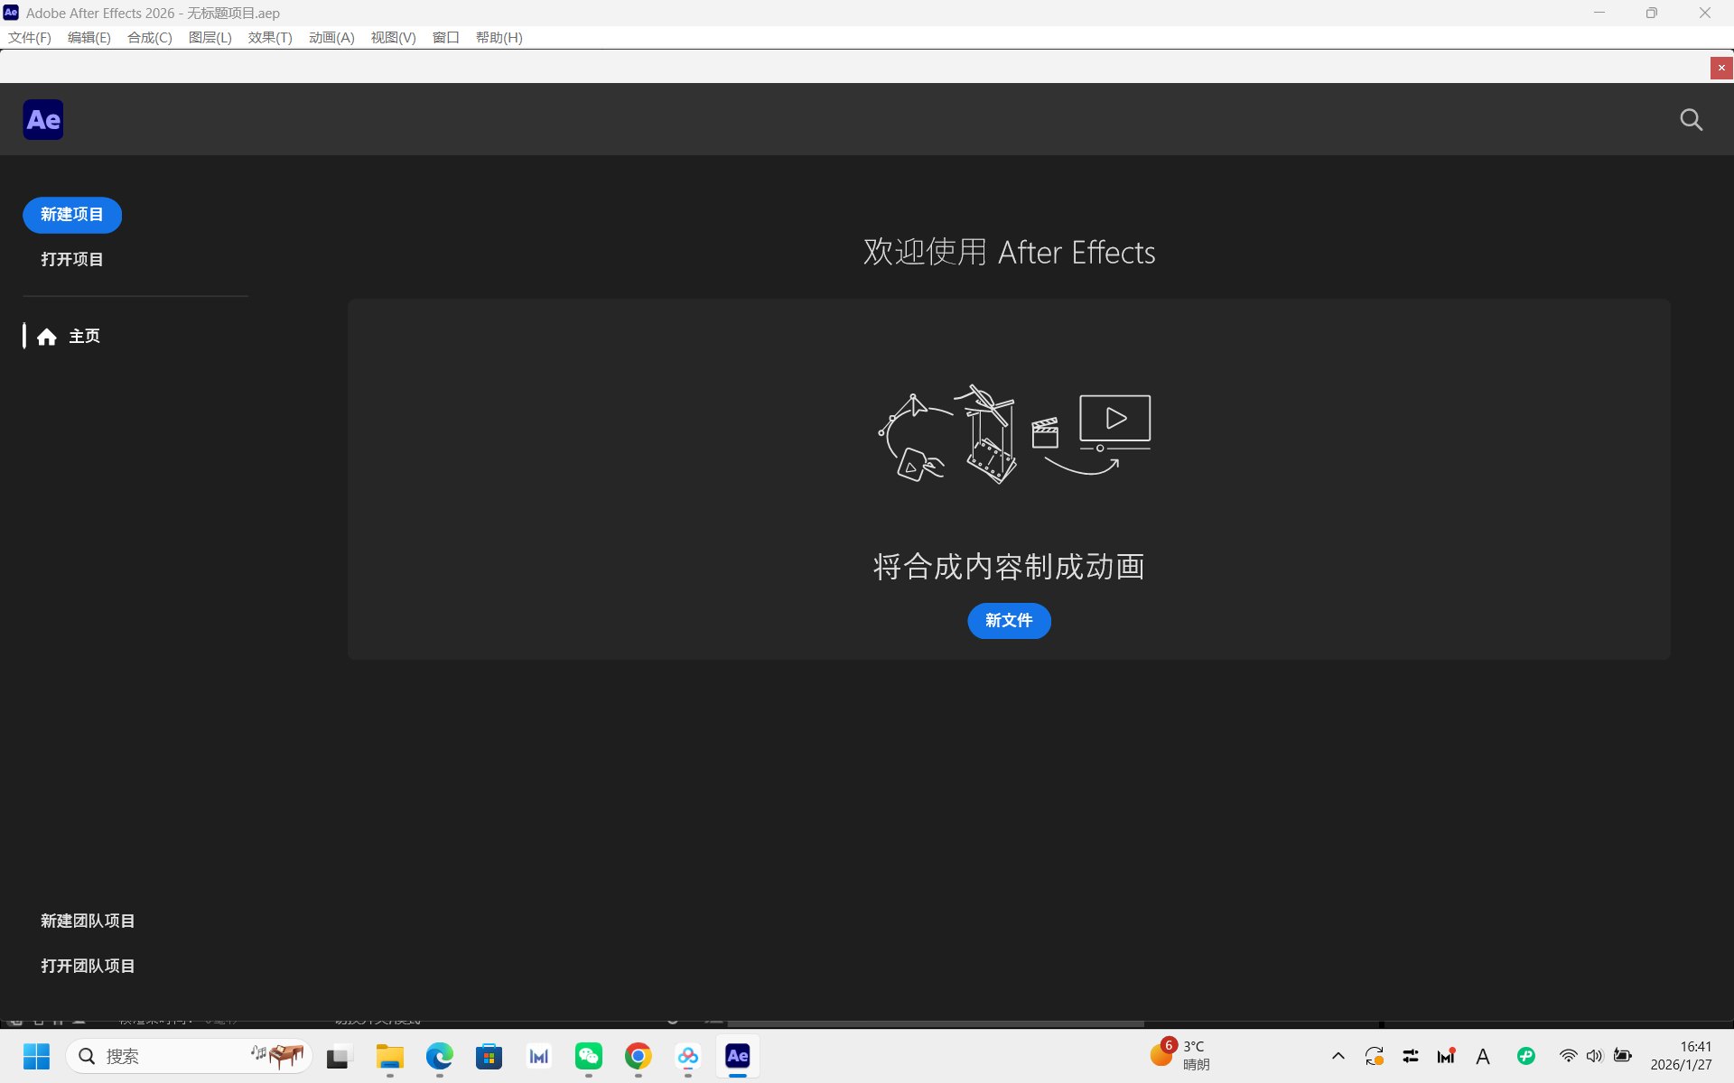Open the Microsoft Store taskbar icon
1734x1083 pixels.
coord(489,1056)
